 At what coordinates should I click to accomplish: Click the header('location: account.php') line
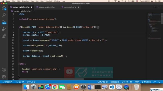click(x=41, y=69)
